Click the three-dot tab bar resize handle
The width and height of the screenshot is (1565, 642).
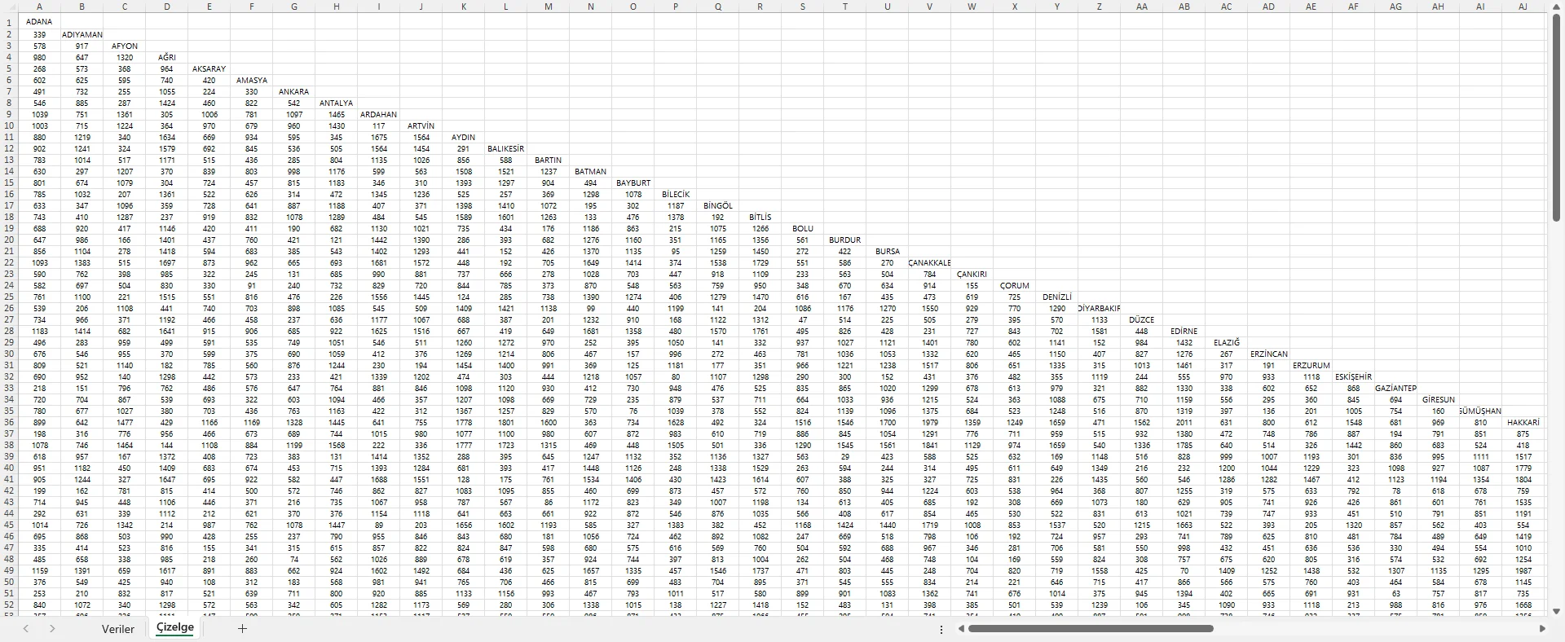(941, 630)
